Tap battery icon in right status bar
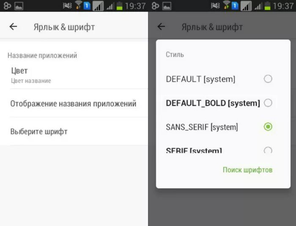 pos(267,6)
